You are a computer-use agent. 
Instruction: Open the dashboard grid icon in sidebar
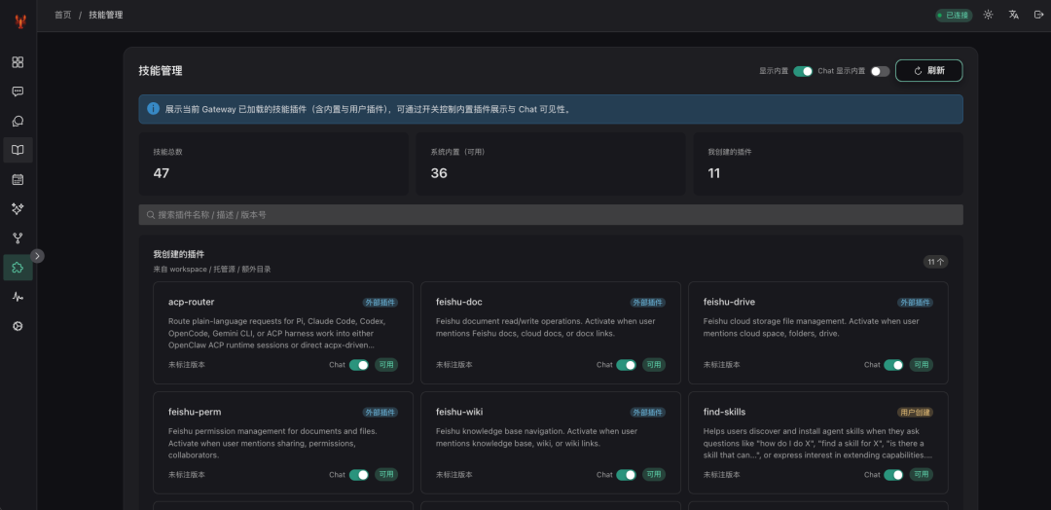18,62
